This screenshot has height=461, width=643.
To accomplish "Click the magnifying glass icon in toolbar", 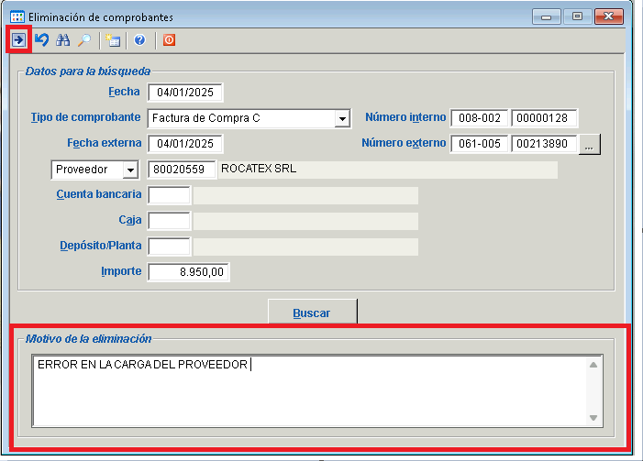I will [83, 40].
